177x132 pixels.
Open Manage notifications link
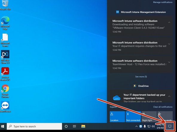tap(163, 2)
